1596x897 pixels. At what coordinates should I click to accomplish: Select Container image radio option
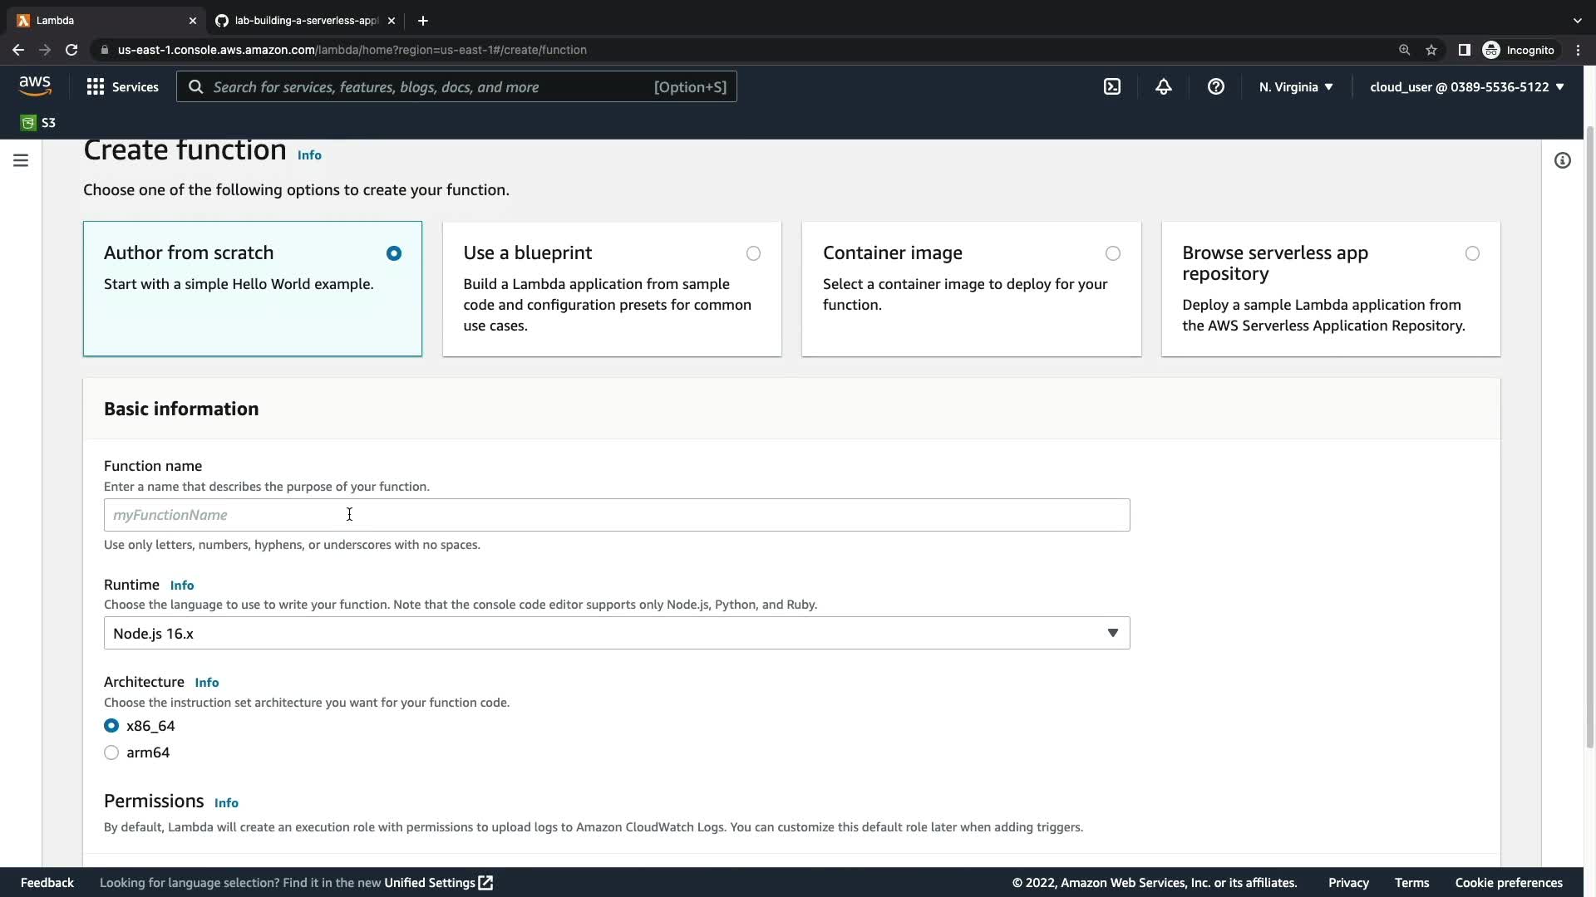(x=1112, y=253)
